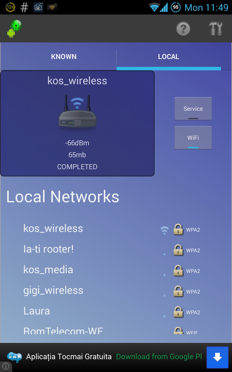Screen dimensions: 232x372
Task: Switch to the LOCAL tab
Action: tap(169, 57)
